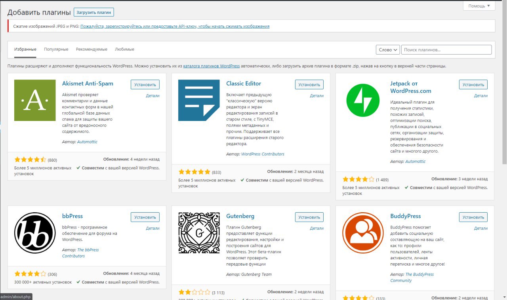Open the каталога плагинов WordPress link

coord(212,66)
